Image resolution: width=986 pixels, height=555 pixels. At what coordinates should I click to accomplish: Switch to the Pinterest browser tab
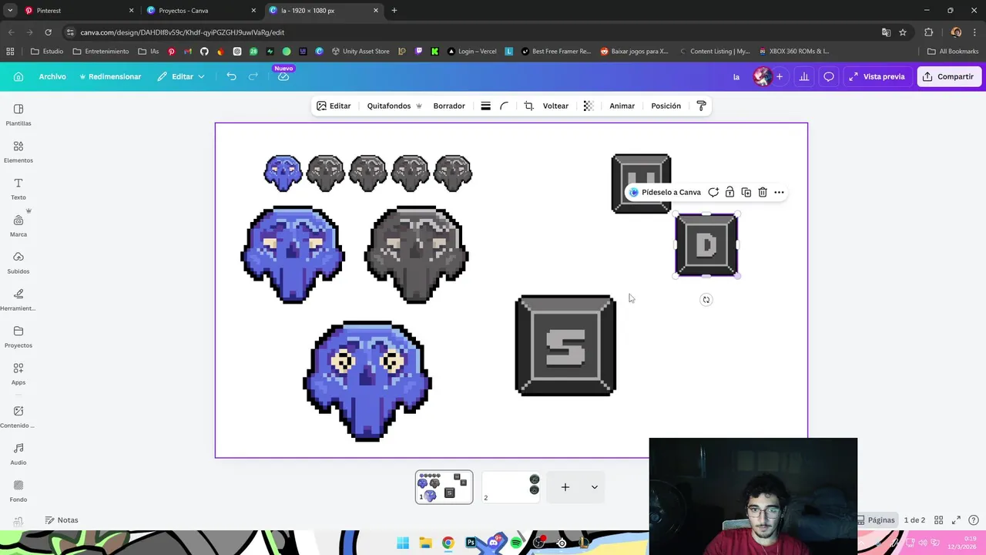76,10
